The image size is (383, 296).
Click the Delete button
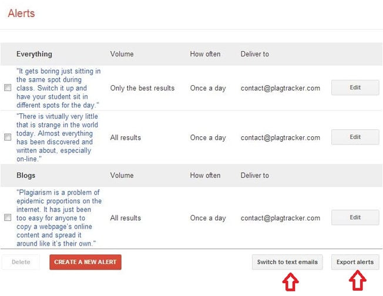21,262
